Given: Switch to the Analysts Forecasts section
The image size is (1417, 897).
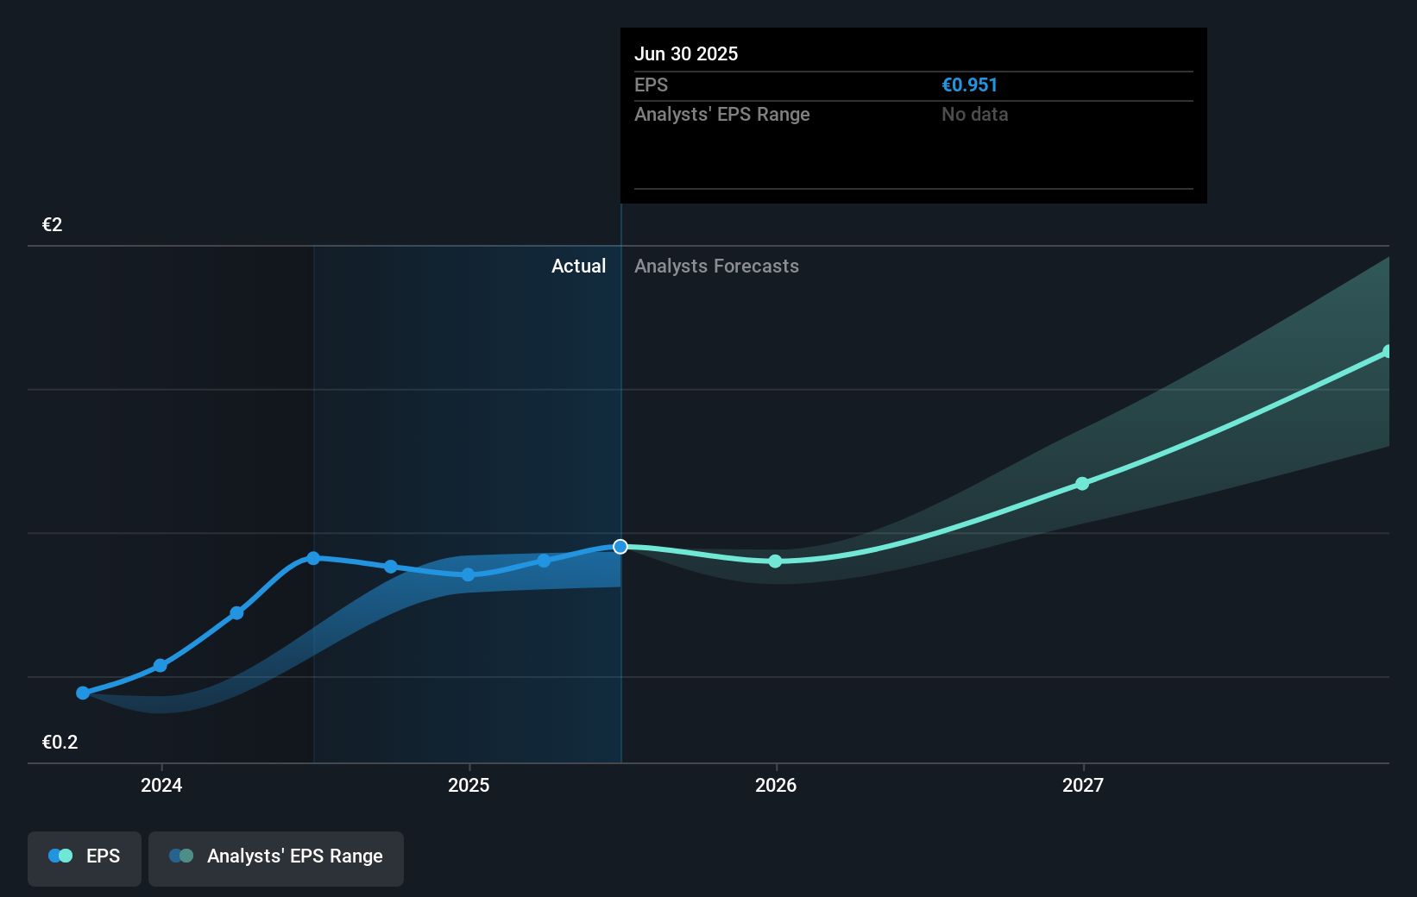Looking at the screenshot, I should pos(716,267).
